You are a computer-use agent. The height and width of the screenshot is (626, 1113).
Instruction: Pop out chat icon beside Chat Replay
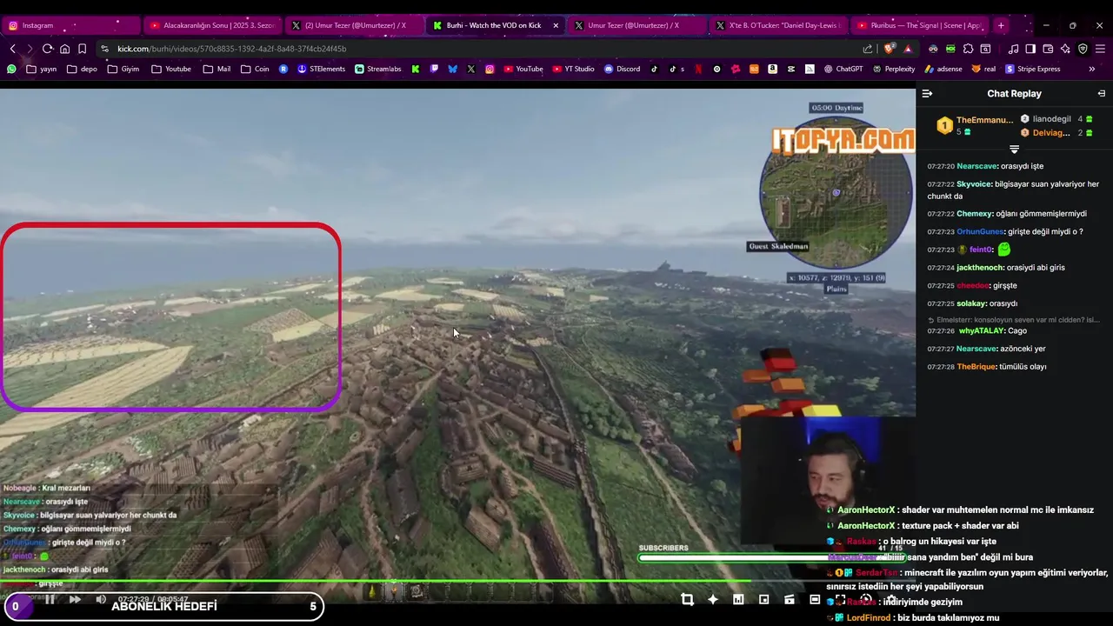1101,94
